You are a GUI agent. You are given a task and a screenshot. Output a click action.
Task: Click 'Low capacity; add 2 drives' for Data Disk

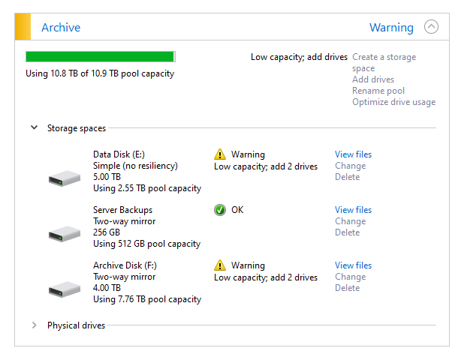(x=266, y=166)
